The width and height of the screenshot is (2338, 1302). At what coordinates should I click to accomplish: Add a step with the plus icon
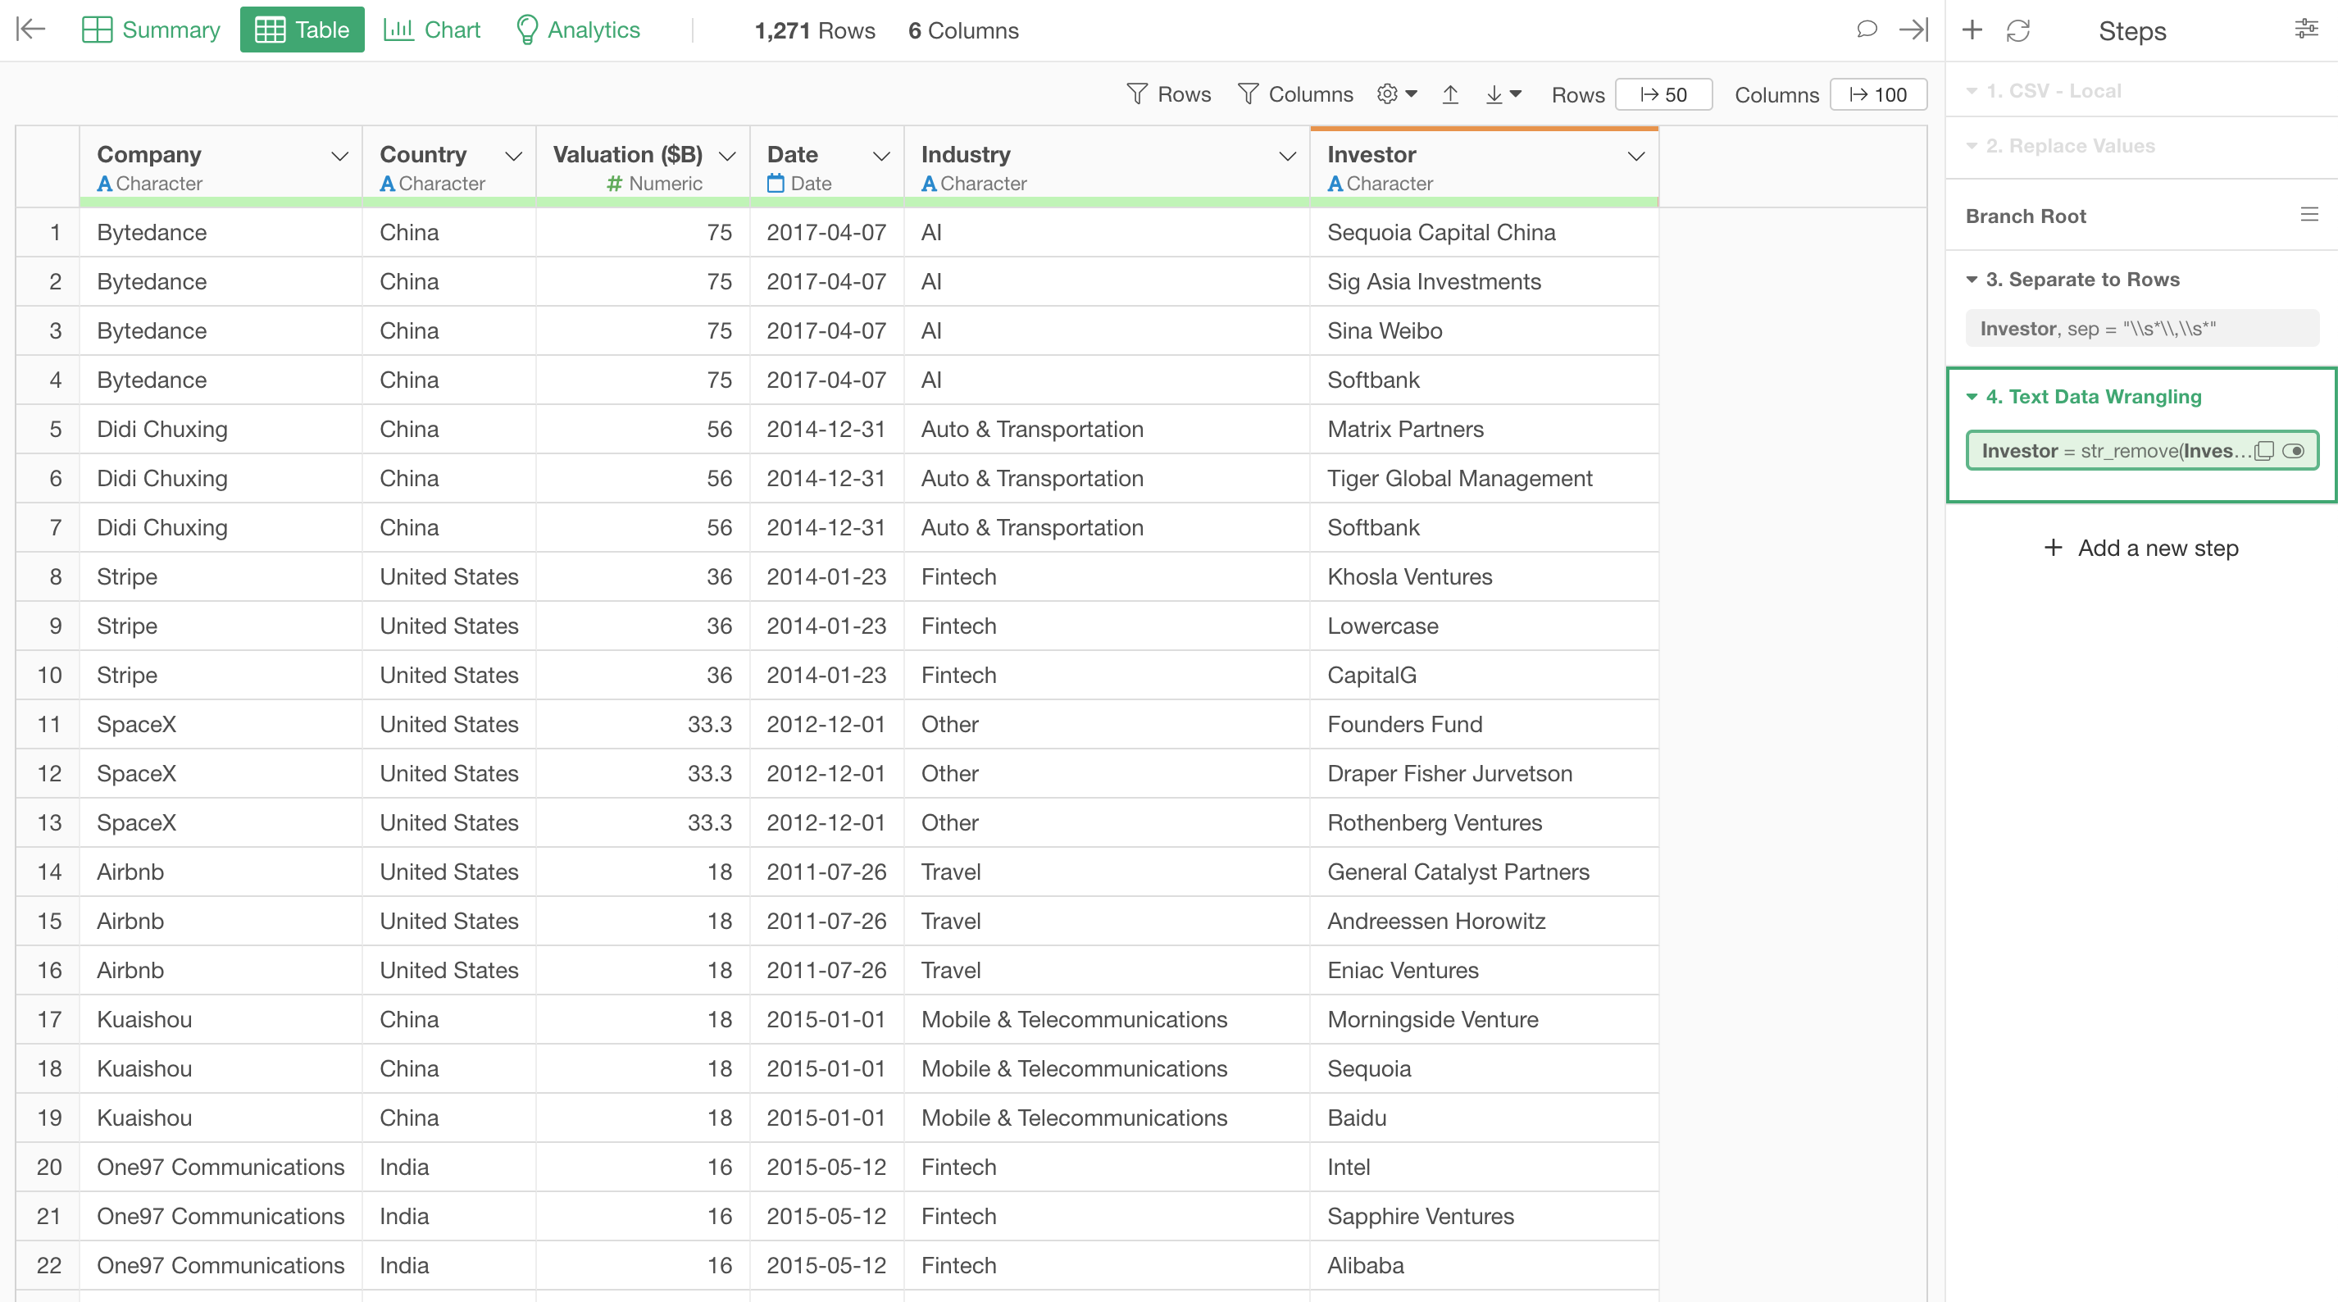(1972, 30)
